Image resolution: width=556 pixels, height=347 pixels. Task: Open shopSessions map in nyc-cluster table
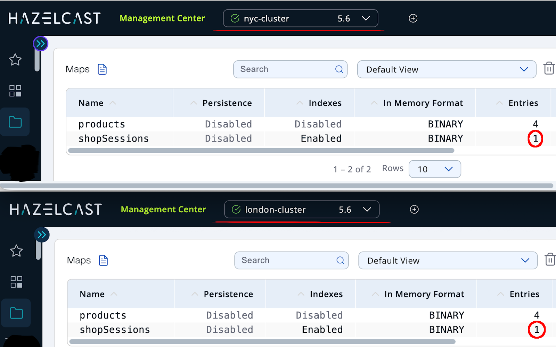(114, 138)
